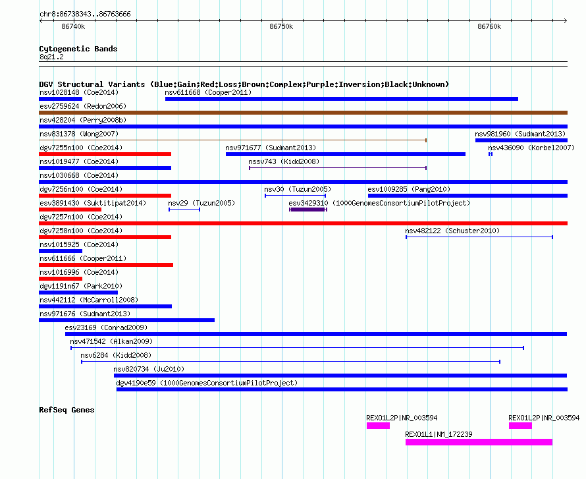Select the nsv611668 (Cooper2011) blue gain bar
The image size is (586, 479).
tap(342, 99)
